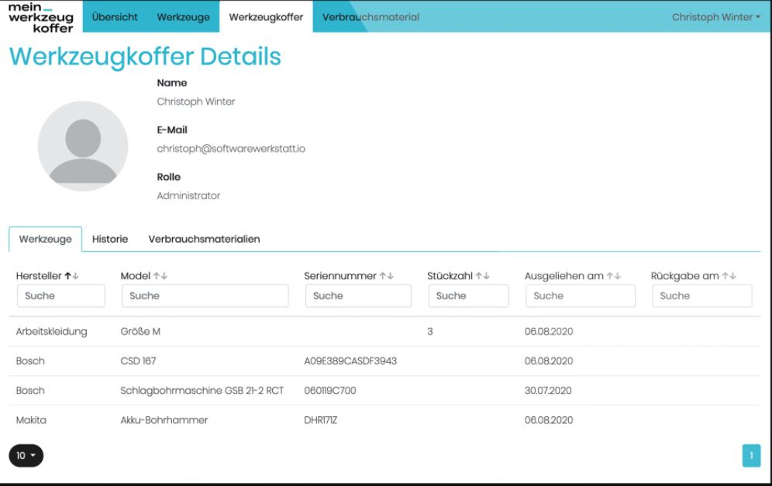Sort table by Seriennummer column arrows
The image size is (772, 486).
pyautogui.click(x=387, y=276)
